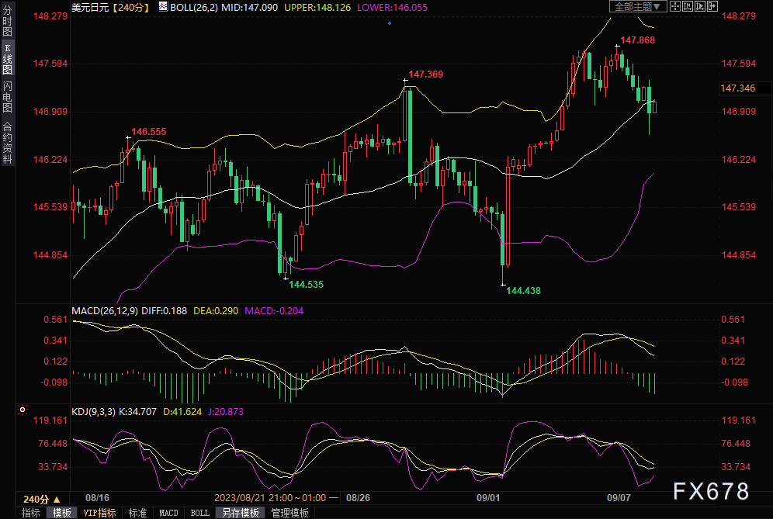
Task: Click the 2023/08/21 21:00～01:00 time label
Action: (x=276, y=498)
